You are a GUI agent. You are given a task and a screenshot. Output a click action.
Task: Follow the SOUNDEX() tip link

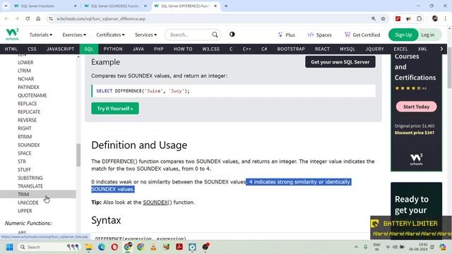(157, 202)
